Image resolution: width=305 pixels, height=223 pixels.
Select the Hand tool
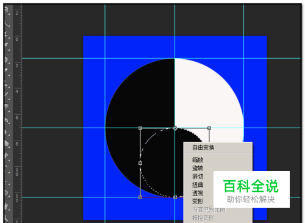(7, 206)
